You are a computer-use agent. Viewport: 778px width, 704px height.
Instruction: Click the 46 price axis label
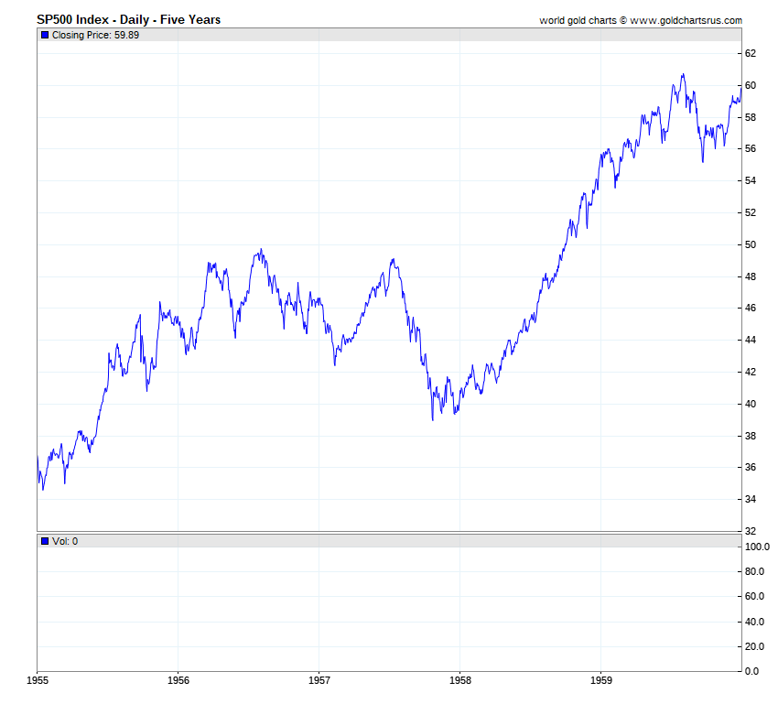[751, 309]
